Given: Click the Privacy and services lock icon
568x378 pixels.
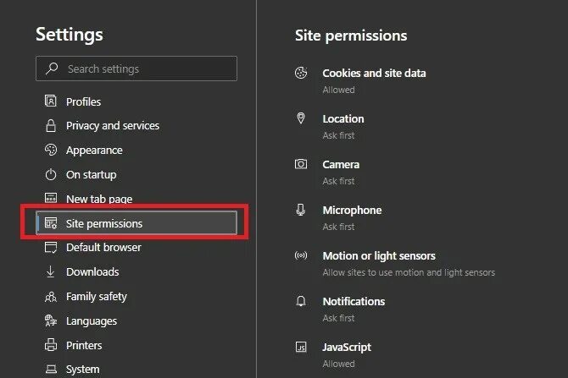Looking at the screenshot, I should pyautogui.click(x=50, y=126).
